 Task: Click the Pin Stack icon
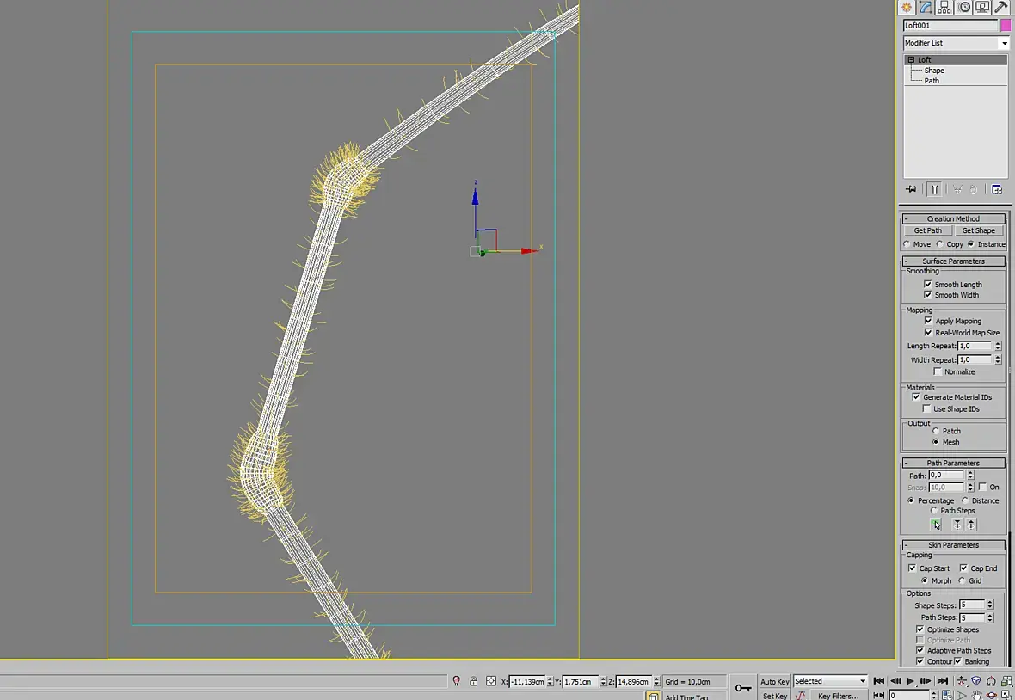(912, 189)
